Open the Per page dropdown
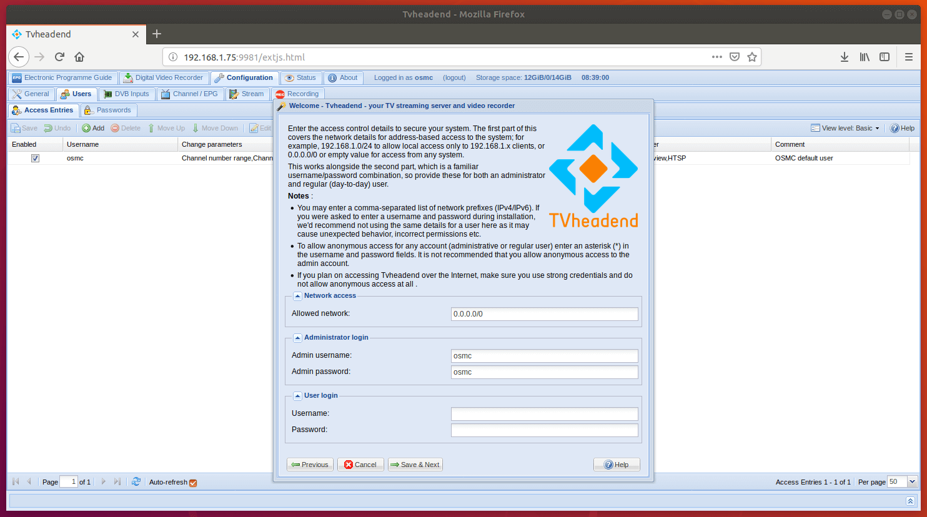Screen dimensions: 927x517 [912, 481]
